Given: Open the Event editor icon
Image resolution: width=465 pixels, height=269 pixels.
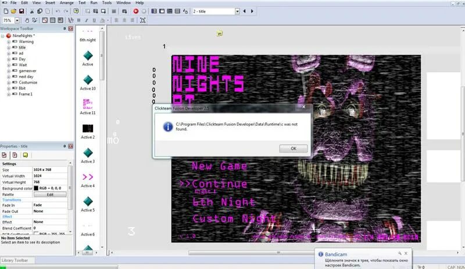Looking at the screenshot, I should click(170, 11).
